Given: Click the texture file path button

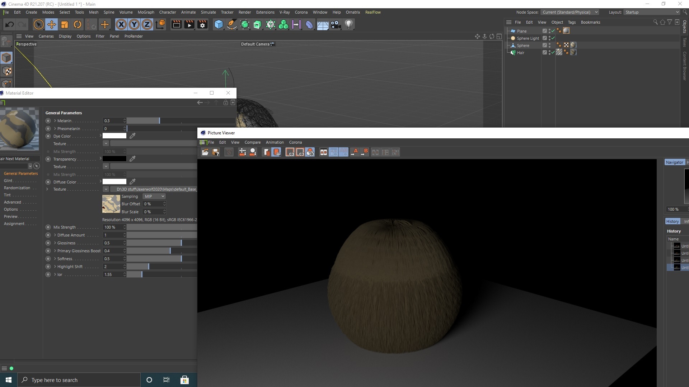Looking at the screenshot, I should pyautogui.click(x=154, y=189).
